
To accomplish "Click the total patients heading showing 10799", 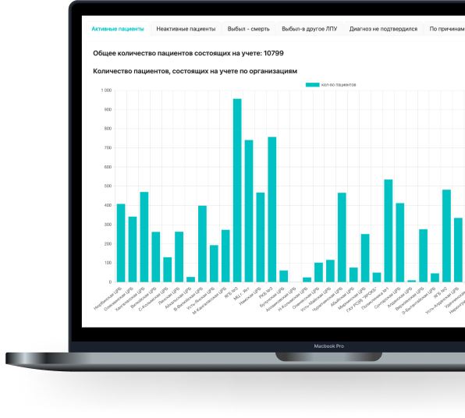I will point(188,53).
